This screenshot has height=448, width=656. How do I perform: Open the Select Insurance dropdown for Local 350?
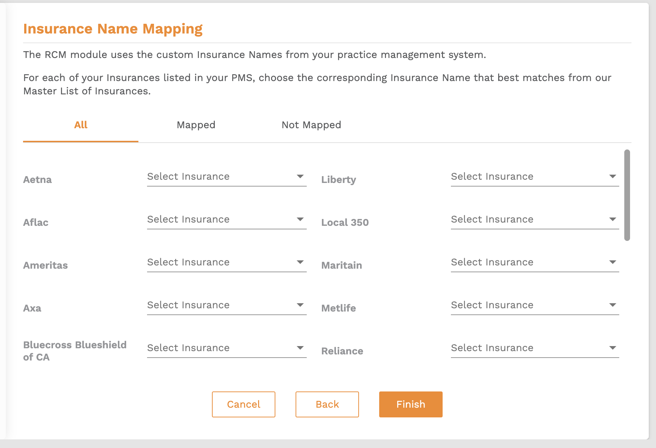[x=535, y=220]
